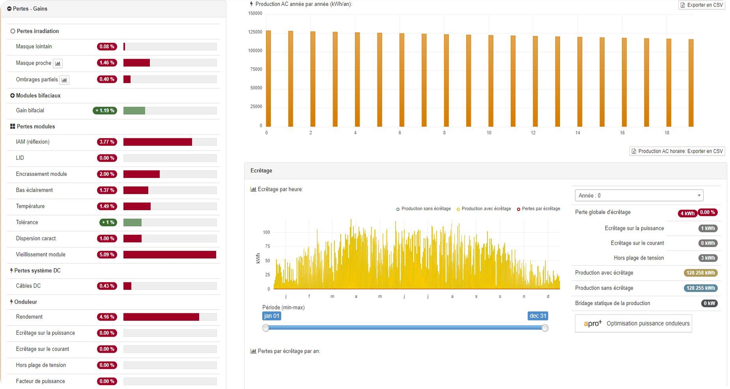Image resolution: width=730 pixels, height=389 pixels.
Task: Click the Pertes système DC bolt icon
Action: click(11, 270)
